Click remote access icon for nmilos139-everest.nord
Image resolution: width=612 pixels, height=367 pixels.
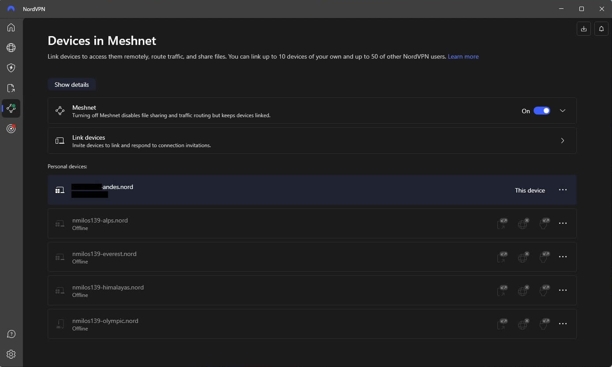click(x=545, y=257)
